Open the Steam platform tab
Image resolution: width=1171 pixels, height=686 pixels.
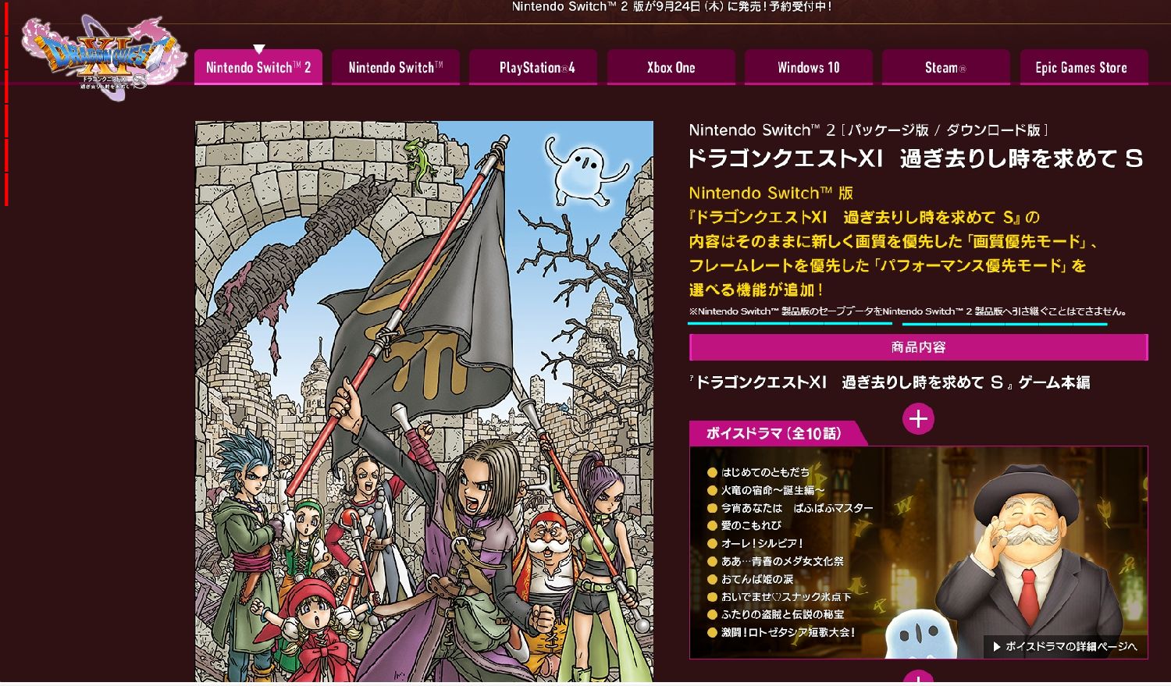coord(946,67)
